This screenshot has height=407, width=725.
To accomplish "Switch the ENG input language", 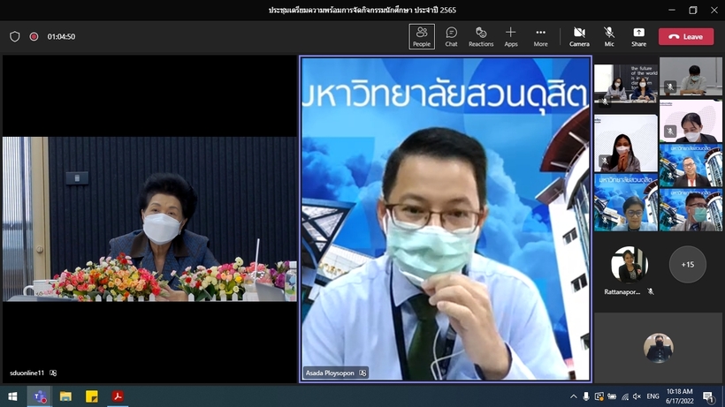I will point(652,396).
